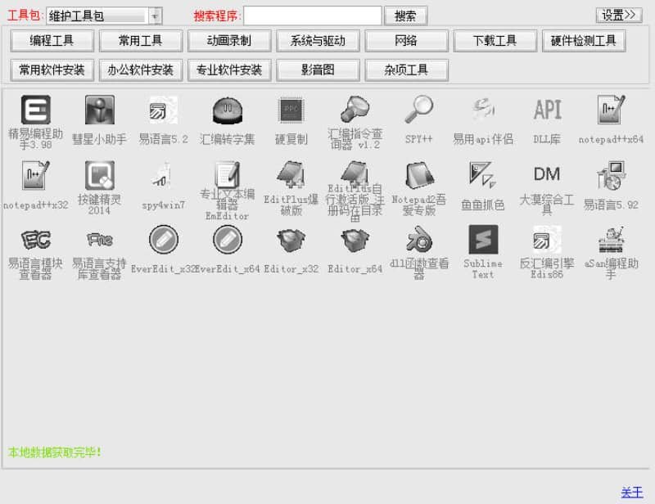Launch dll函数查看器

(419, 240)
